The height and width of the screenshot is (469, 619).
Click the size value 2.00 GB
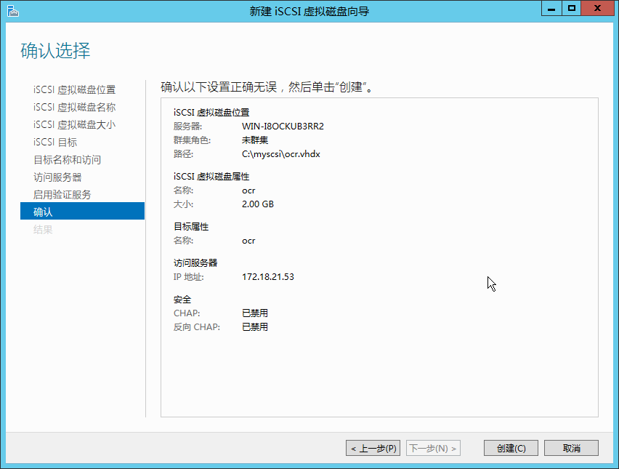[x=258, y=204]
